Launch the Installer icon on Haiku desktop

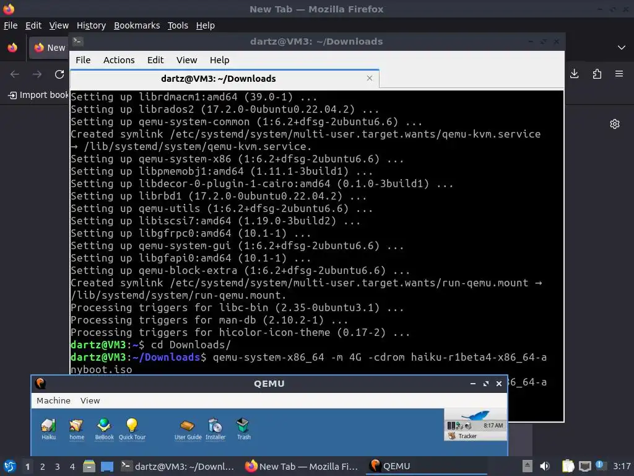click(x=215, y=429)
